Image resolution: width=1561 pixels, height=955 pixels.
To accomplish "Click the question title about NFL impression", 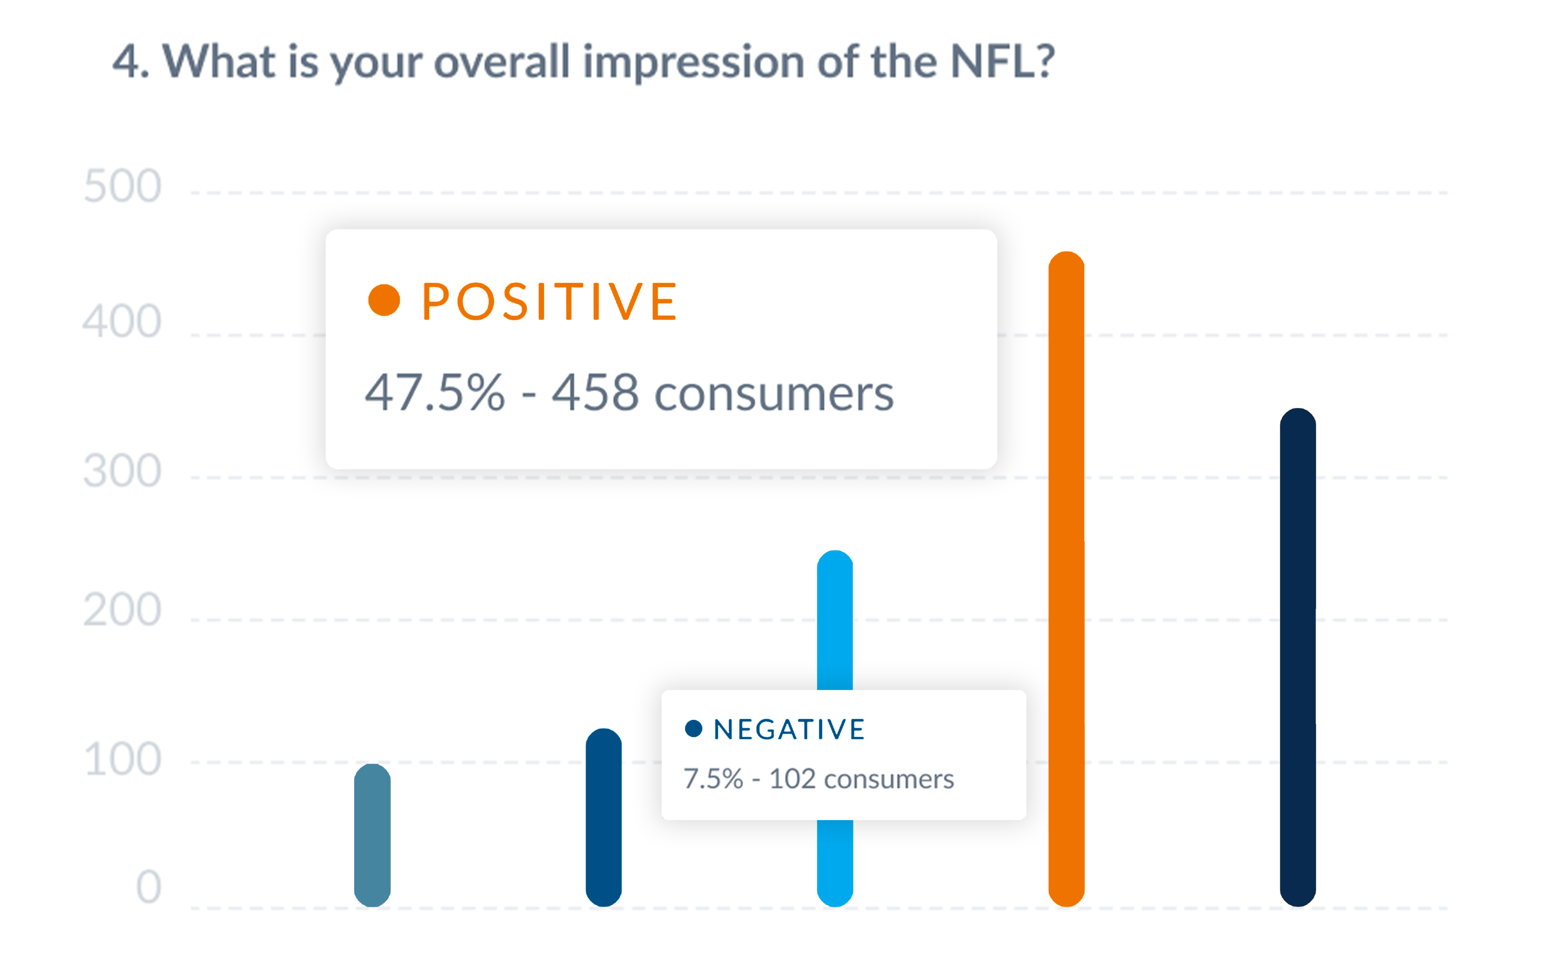I will 583,61.
